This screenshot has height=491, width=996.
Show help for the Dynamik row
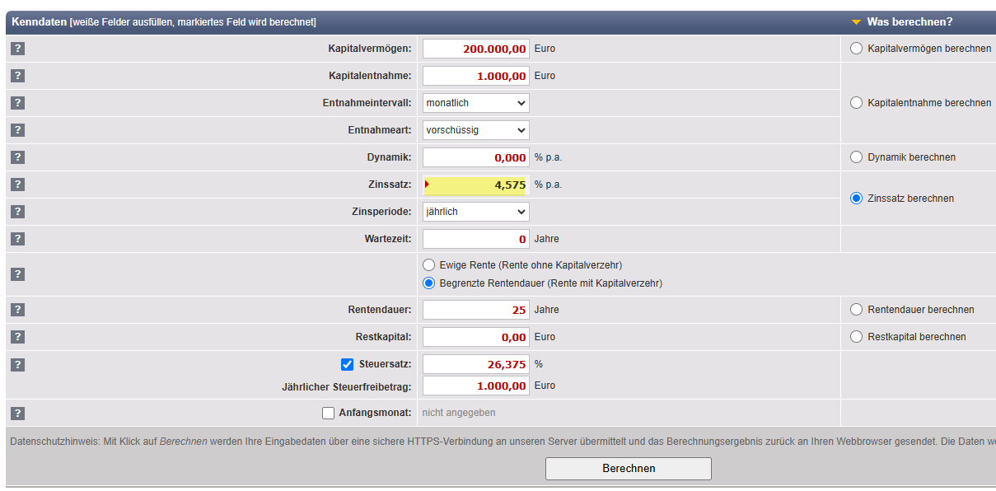point(17,157)
